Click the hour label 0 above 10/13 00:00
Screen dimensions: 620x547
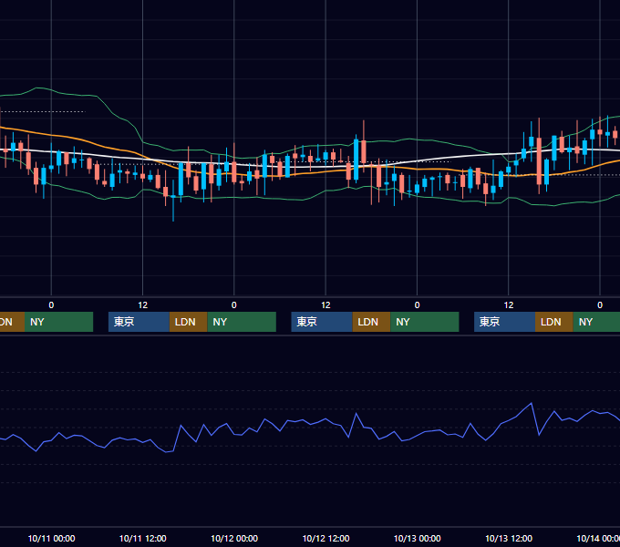coord(418,305)
